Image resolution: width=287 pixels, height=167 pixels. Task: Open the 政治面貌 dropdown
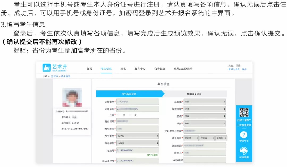205,109
